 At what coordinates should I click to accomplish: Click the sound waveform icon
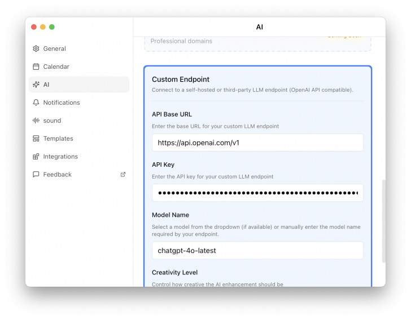[36, 121]
